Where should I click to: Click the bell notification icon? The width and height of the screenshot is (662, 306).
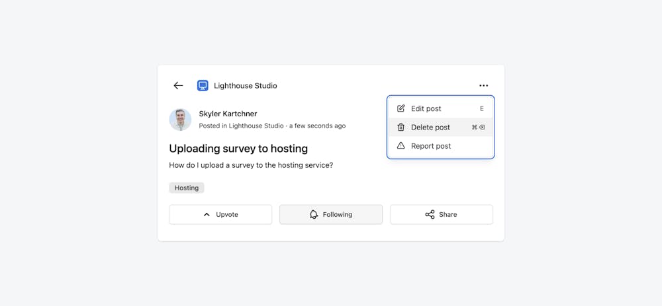click(314, 215)
